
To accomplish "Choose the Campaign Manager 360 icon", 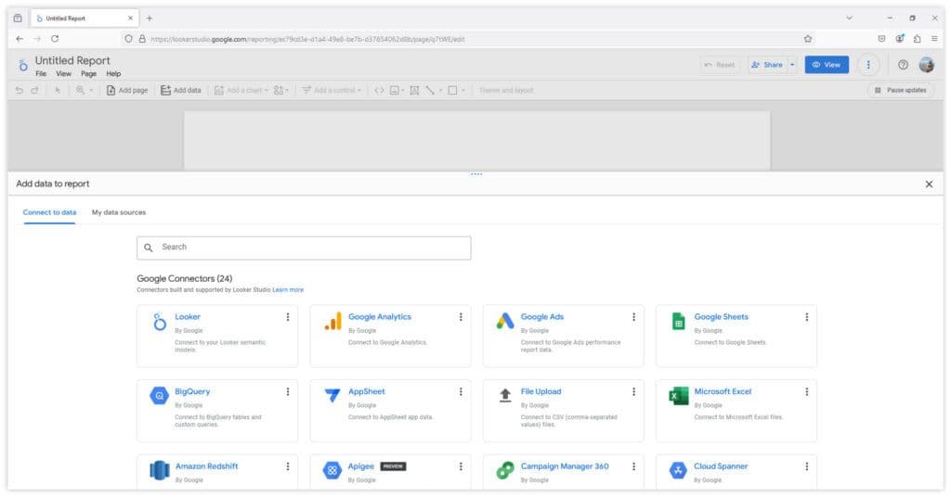I will 505,470.
